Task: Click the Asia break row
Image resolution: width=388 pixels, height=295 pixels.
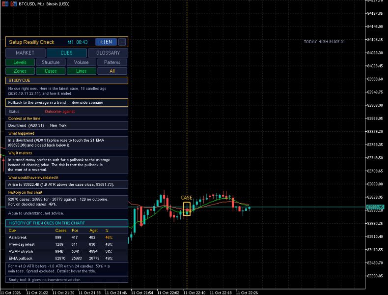Action: click(67, 237)
